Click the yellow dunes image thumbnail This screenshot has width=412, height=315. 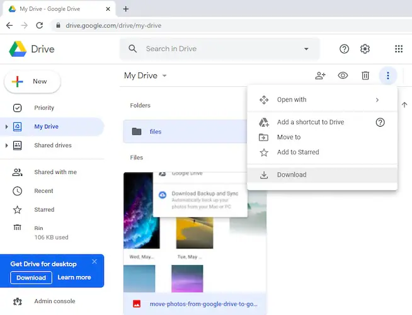click(x=195, y=232)
